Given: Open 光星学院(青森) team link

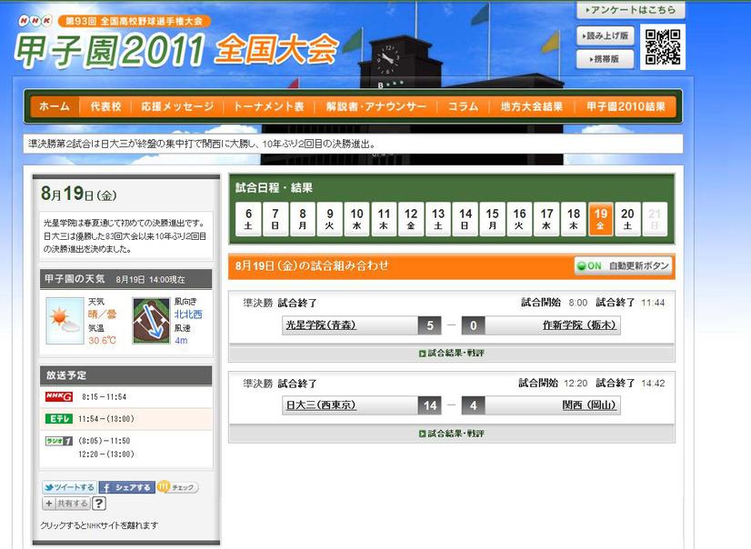Looking at the screenshot, I should tap(321, 325).
